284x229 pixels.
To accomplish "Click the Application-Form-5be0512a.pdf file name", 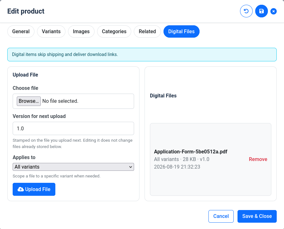I will tap(190, 152).
